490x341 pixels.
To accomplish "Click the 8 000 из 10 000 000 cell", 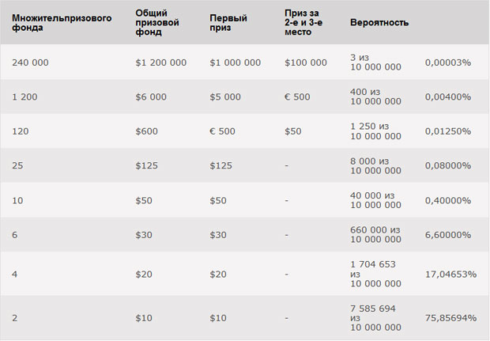I will pos(375,166).
